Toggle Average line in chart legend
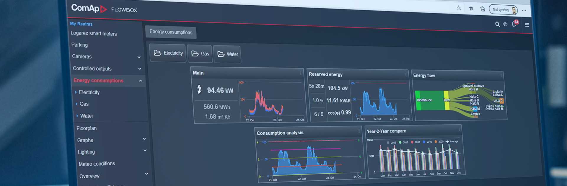 click(452, 141)
